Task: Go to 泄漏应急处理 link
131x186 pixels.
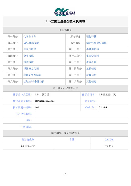Action: coord(31,69)
